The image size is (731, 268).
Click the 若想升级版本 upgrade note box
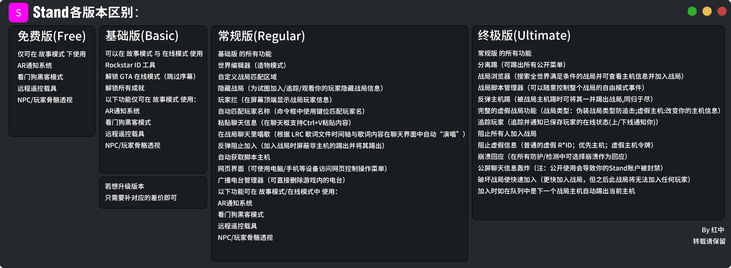(x=153, y=192)
